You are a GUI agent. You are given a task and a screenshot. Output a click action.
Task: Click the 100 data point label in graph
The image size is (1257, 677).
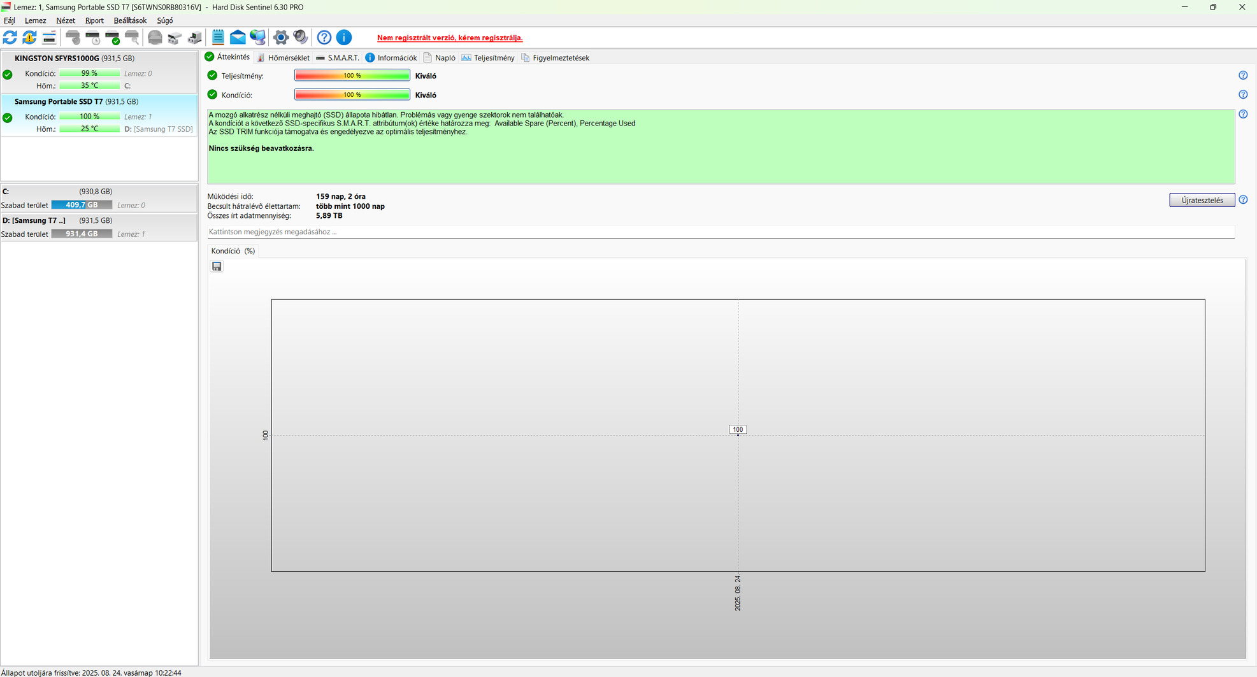tap(738, 429)
